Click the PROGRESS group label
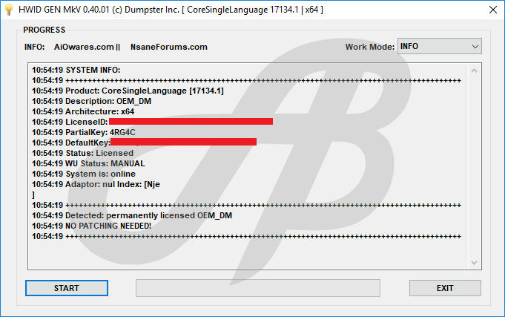This screenshot has width=505, height=317. pos(44,30)
